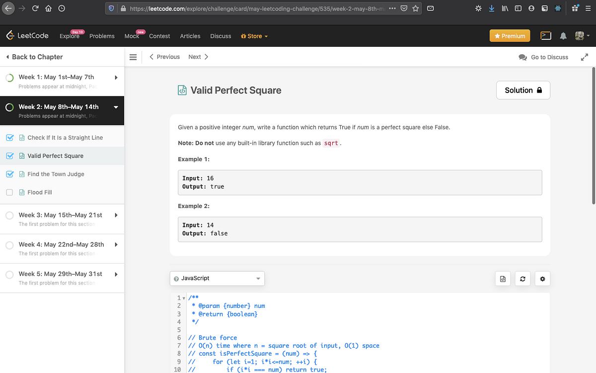The image size is (596, 373).
Task: Open the LeetCode playground terminal icon
Action: click(546, 36)
